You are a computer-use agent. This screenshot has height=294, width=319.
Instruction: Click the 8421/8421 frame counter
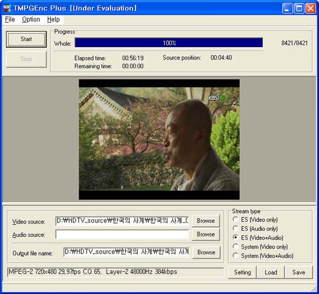coord(294,43)
